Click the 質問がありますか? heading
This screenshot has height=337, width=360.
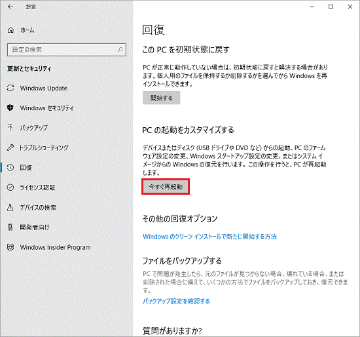pos(172,331)
